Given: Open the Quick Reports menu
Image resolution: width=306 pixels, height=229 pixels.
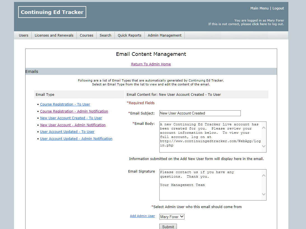Looking at the screenshot, I should point(129,35).
